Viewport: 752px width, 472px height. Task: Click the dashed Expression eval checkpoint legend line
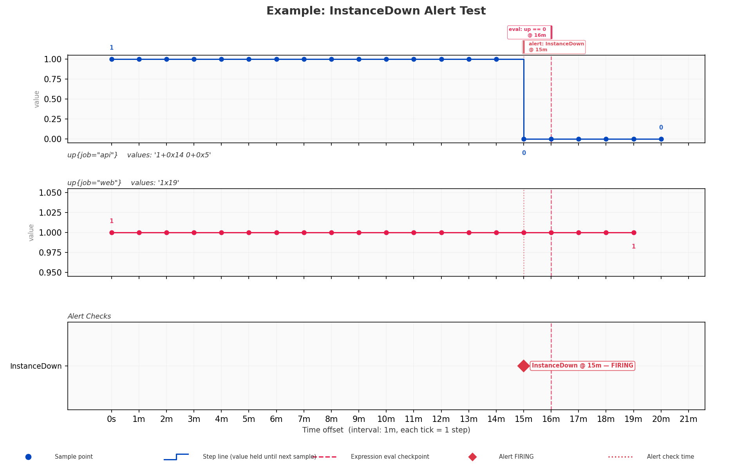click(324, 457)
